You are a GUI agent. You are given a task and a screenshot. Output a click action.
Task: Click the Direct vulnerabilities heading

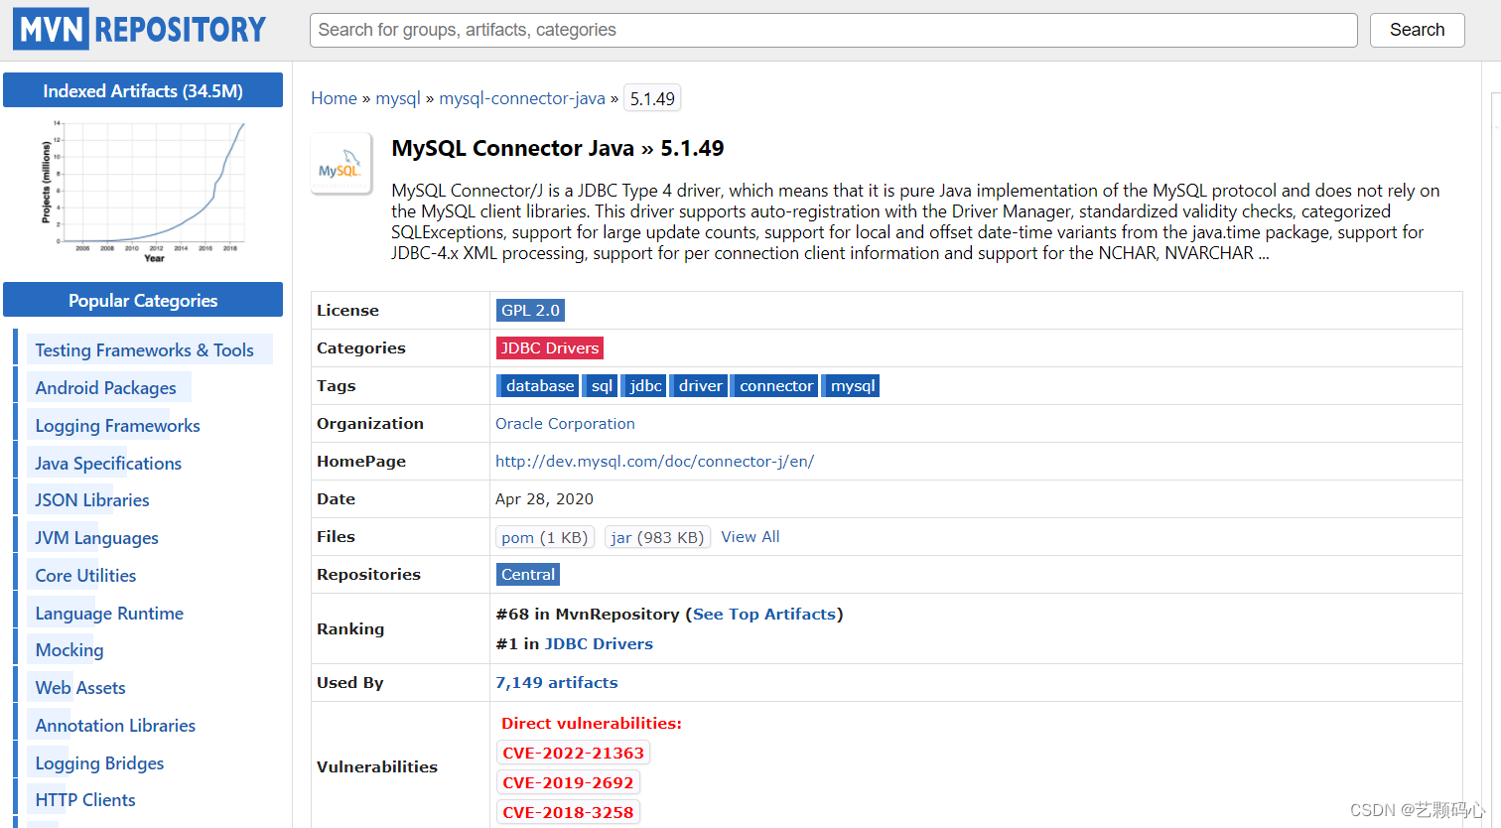point(592,723)
